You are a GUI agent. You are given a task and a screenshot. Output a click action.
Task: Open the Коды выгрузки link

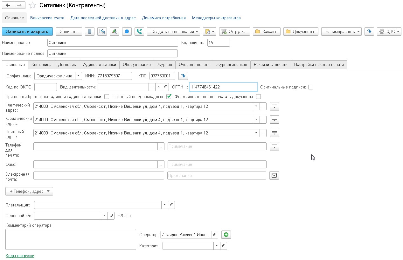(x=20, y=256)
